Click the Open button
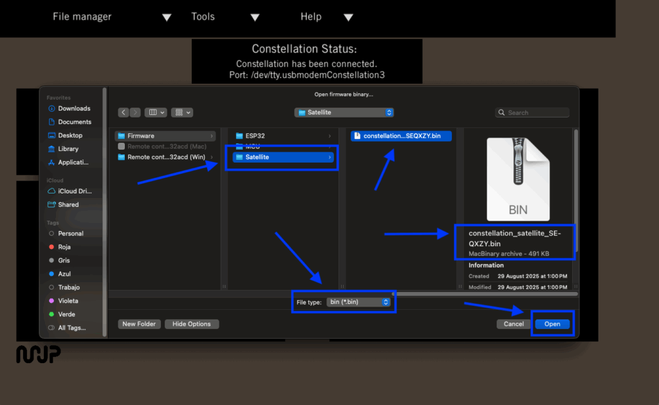Screen dimensions: 659x405 (x=552, y=324)
